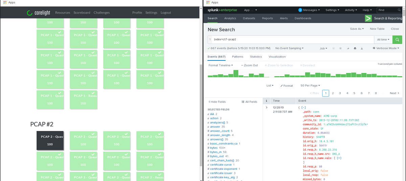Click the New Table button
The image size is (406, 181).
click(377, 29)
